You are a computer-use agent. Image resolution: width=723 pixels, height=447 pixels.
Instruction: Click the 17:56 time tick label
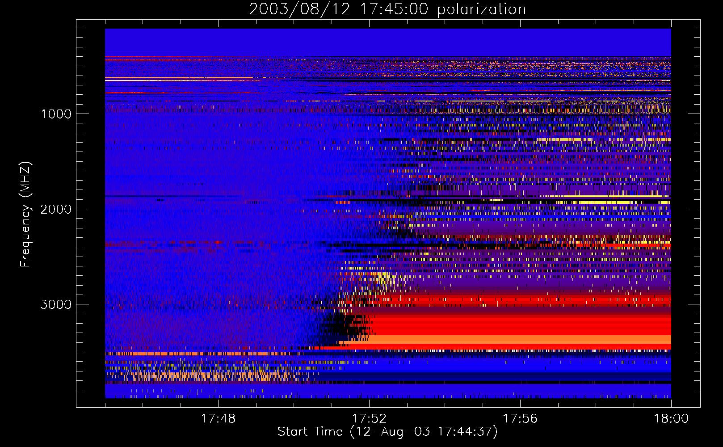[520, 418]
